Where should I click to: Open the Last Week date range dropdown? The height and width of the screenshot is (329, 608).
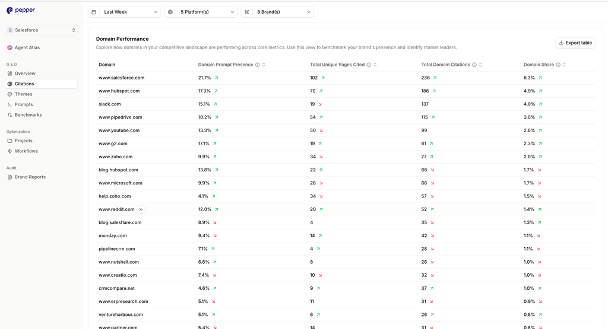pyautogui.click(x=124, y=12)
